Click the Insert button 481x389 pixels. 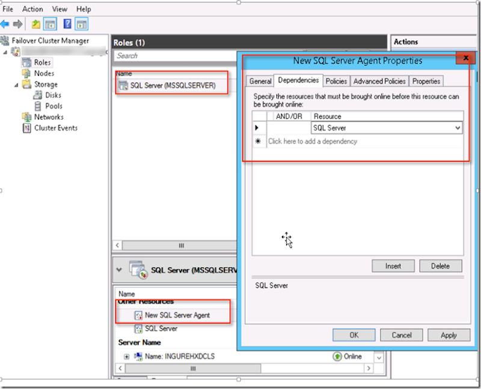(x=393, y=266)
